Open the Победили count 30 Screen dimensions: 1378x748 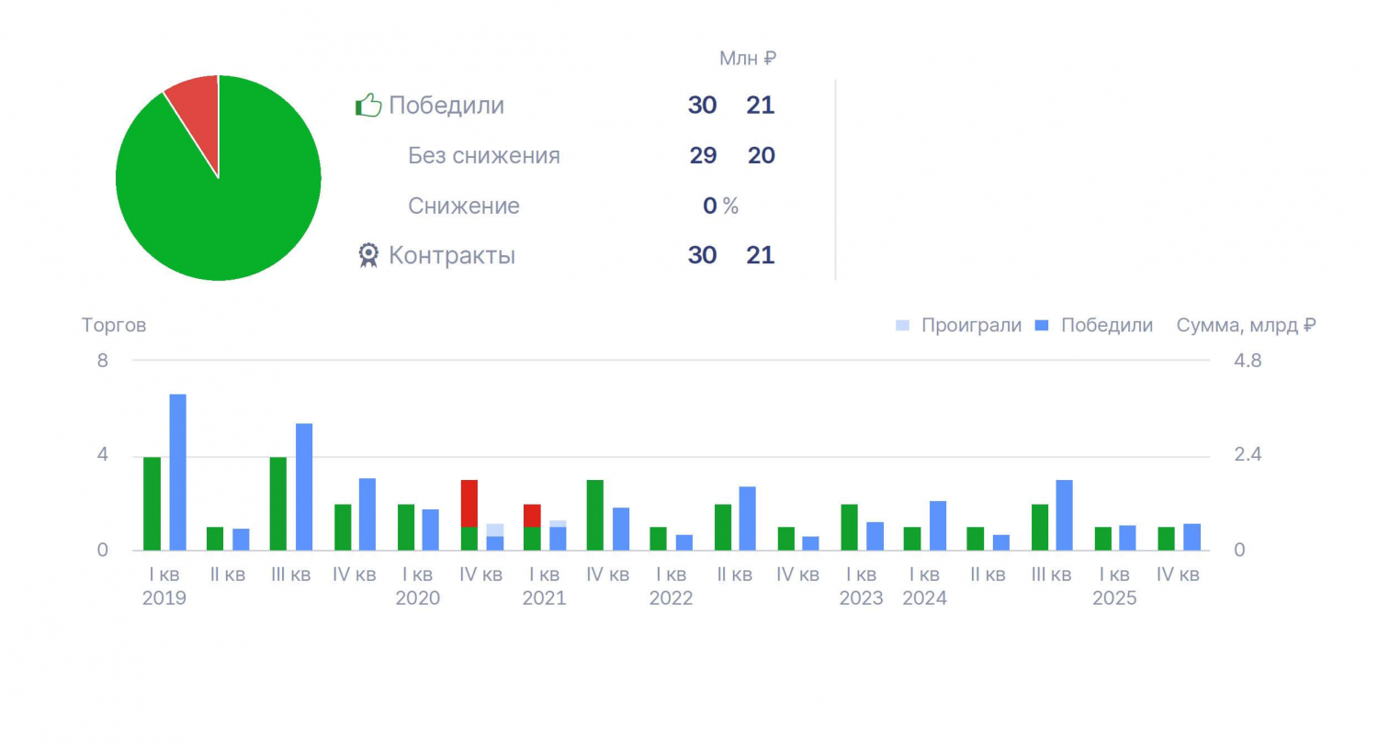702,106
